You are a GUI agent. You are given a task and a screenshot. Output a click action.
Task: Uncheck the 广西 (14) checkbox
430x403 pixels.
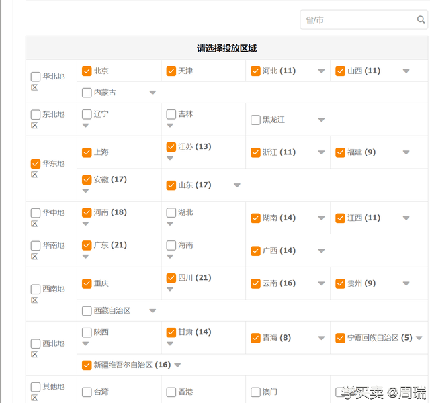coord(255,251)
